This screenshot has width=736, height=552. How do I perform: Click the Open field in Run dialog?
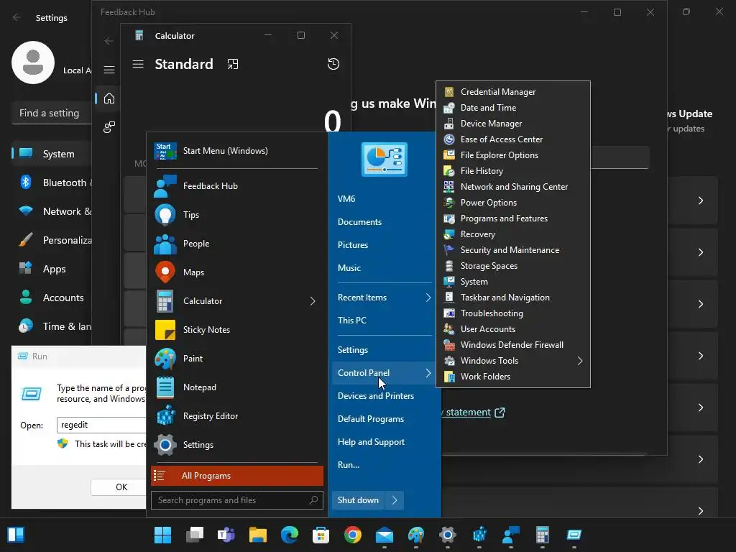coord(101,425)
